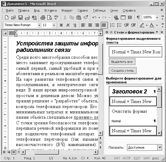Viewport: 166px width, 162px height.
Task: Toggle justified alignment
Action: coord(104,25)
